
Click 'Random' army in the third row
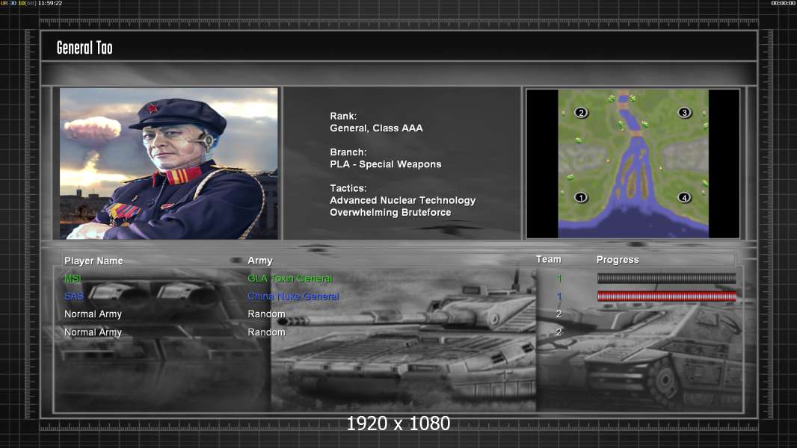tap(266, 314)
